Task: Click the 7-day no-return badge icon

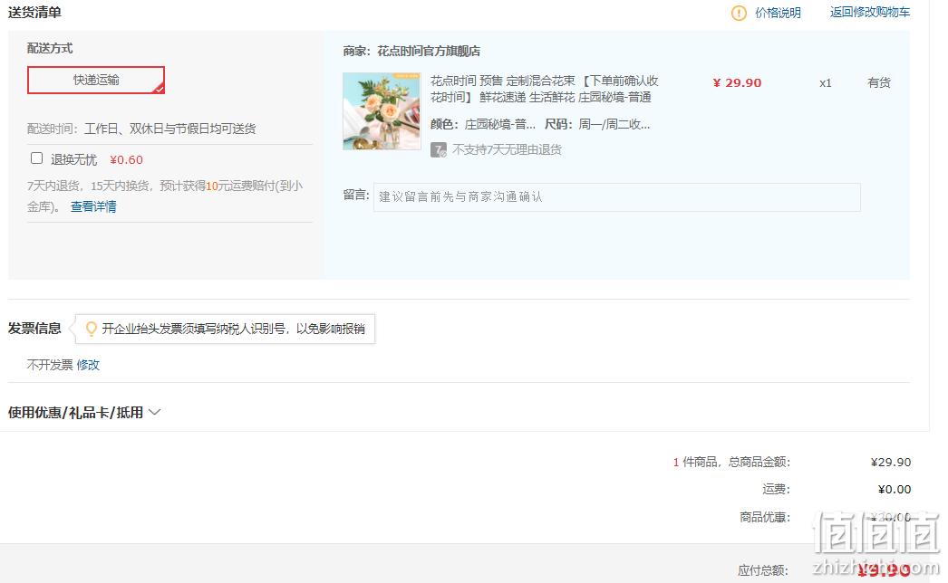Action: click(439, 150)
